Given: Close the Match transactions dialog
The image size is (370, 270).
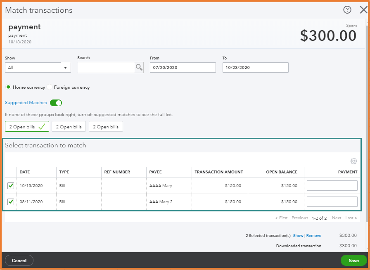Looking at the screenshot, I should point(363,10).
